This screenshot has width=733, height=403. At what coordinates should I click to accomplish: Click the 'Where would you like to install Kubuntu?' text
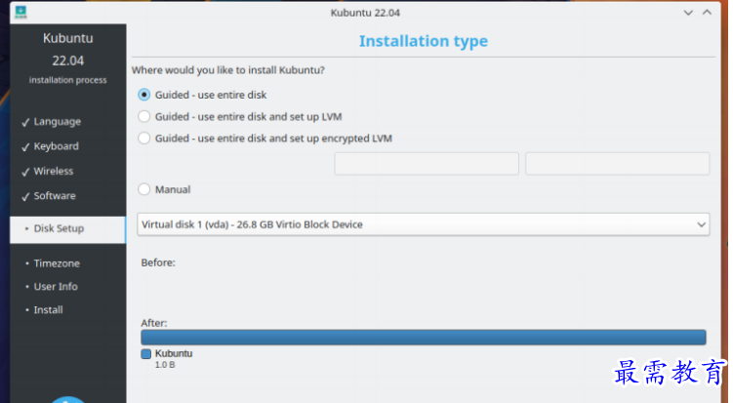coord(228,70)
